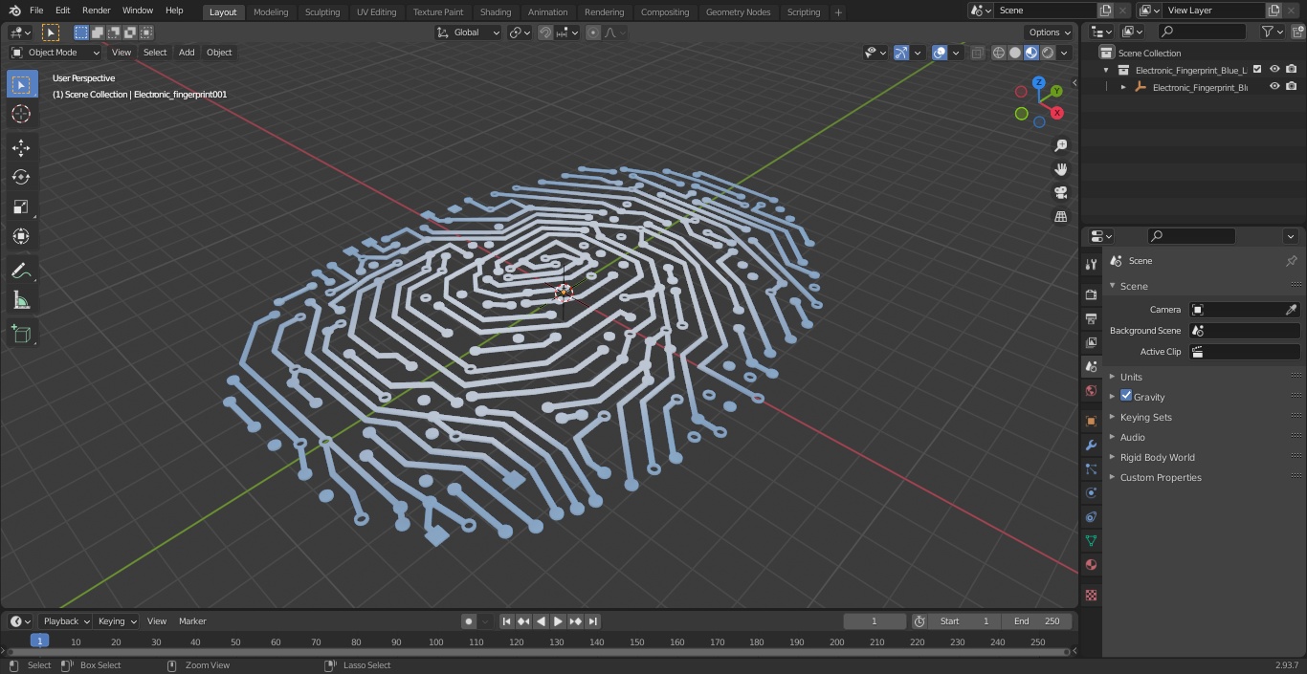Open the Global transform orientation dropdown
This screenshot has width=1307, height=674.
pos(468,33)
